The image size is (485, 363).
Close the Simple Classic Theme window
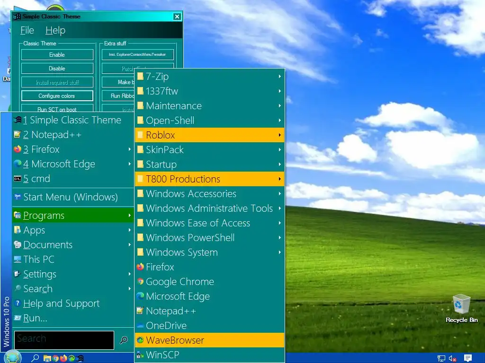(x=177, y=17)
